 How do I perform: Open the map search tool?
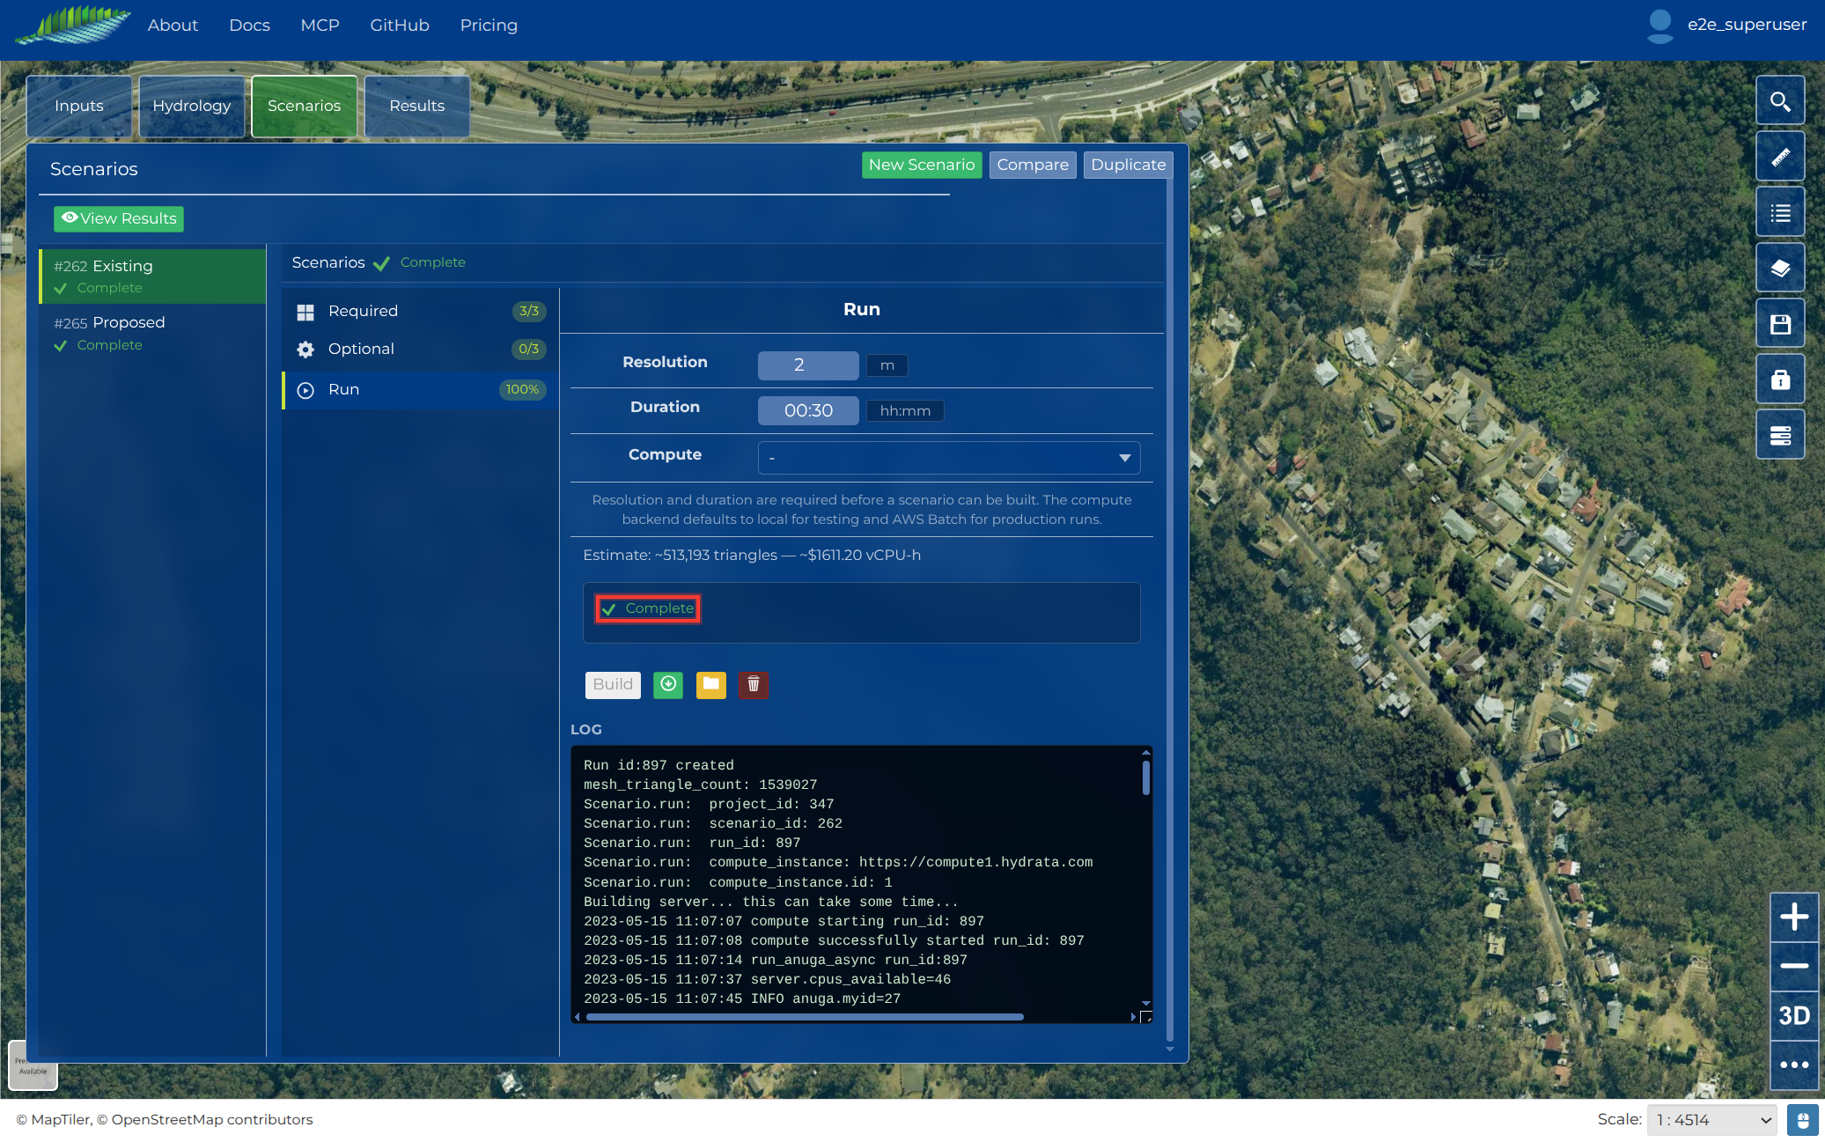click(x=1780, y=101)
